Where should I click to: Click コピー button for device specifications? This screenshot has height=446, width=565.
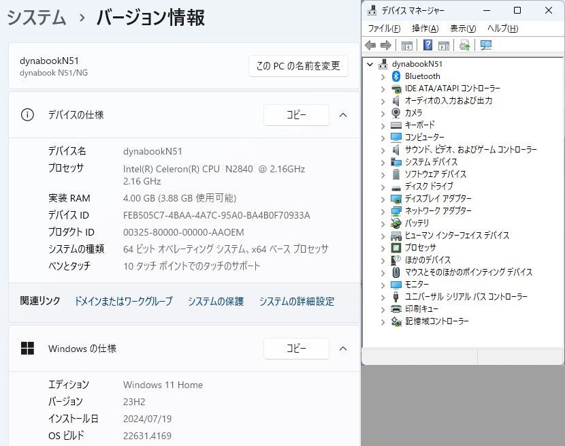coord(296,115)
